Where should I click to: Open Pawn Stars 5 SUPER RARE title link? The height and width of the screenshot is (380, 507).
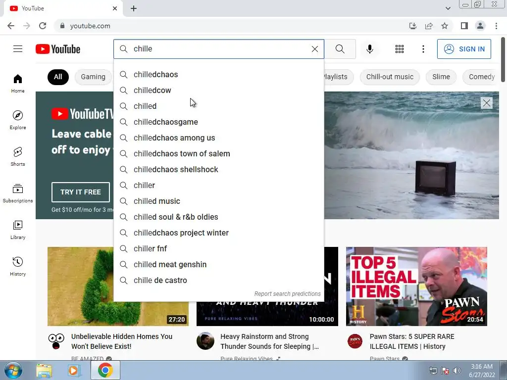point(412,341)
